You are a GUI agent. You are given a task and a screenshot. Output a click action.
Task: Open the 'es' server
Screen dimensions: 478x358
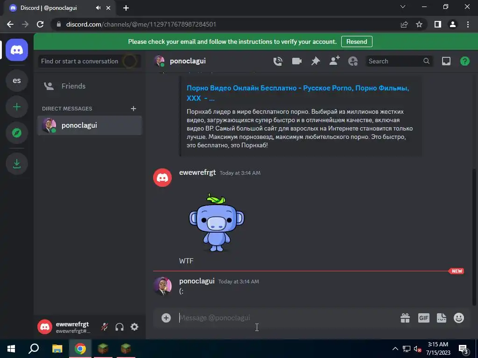click(17, 80)
